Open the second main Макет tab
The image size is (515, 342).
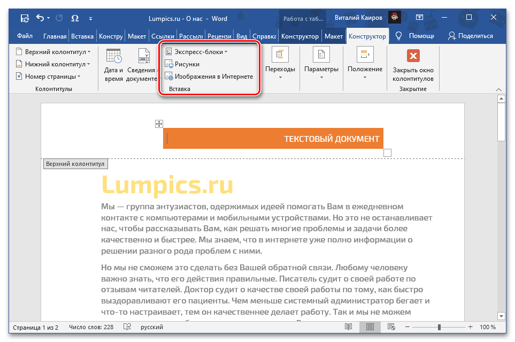136,36
